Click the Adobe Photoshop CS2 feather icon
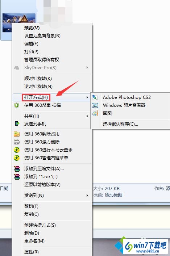Image resolution: width=170 pixels, height=256 pixels. (95, 97)
